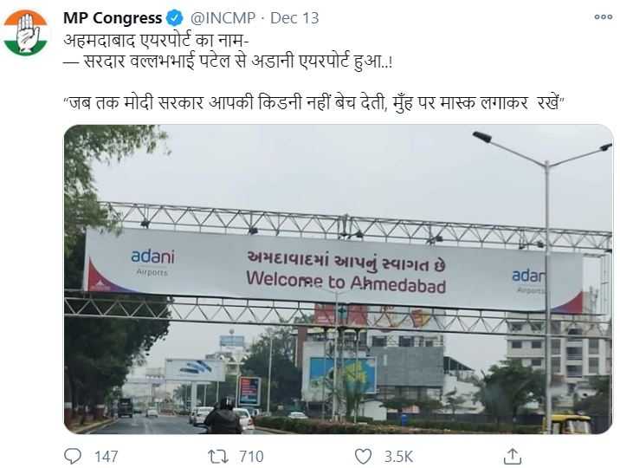Click the 710 retweets count
Image resolution: width=620 pixels, height=468 pixels.
click(251, 457)
